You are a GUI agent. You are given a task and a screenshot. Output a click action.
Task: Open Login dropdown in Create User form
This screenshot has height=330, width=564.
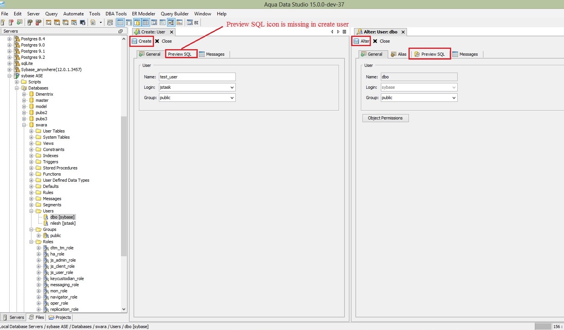pos(232,87)
